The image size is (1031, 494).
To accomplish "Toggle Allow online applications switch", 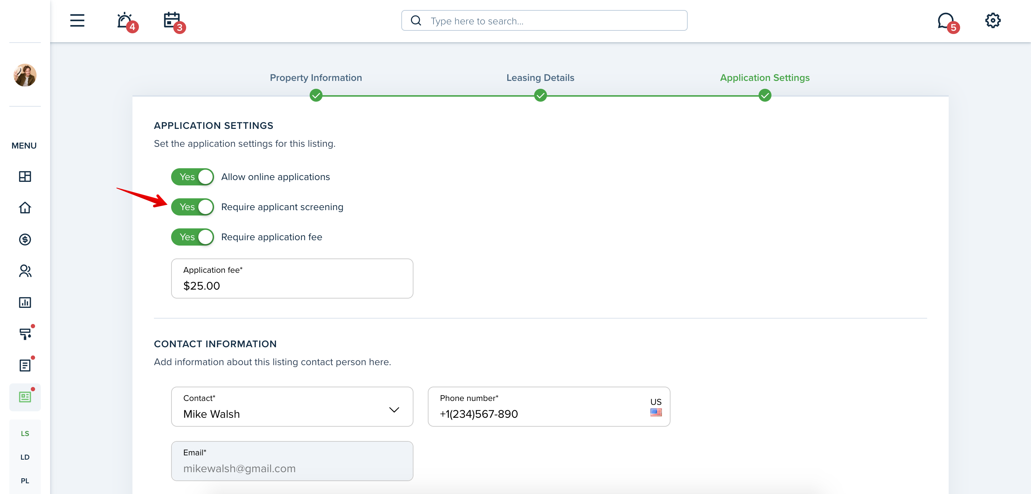I will coord(193,176).
